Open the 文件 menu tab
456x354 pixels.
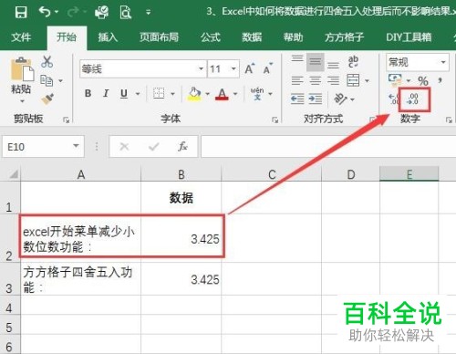[21, 37]
